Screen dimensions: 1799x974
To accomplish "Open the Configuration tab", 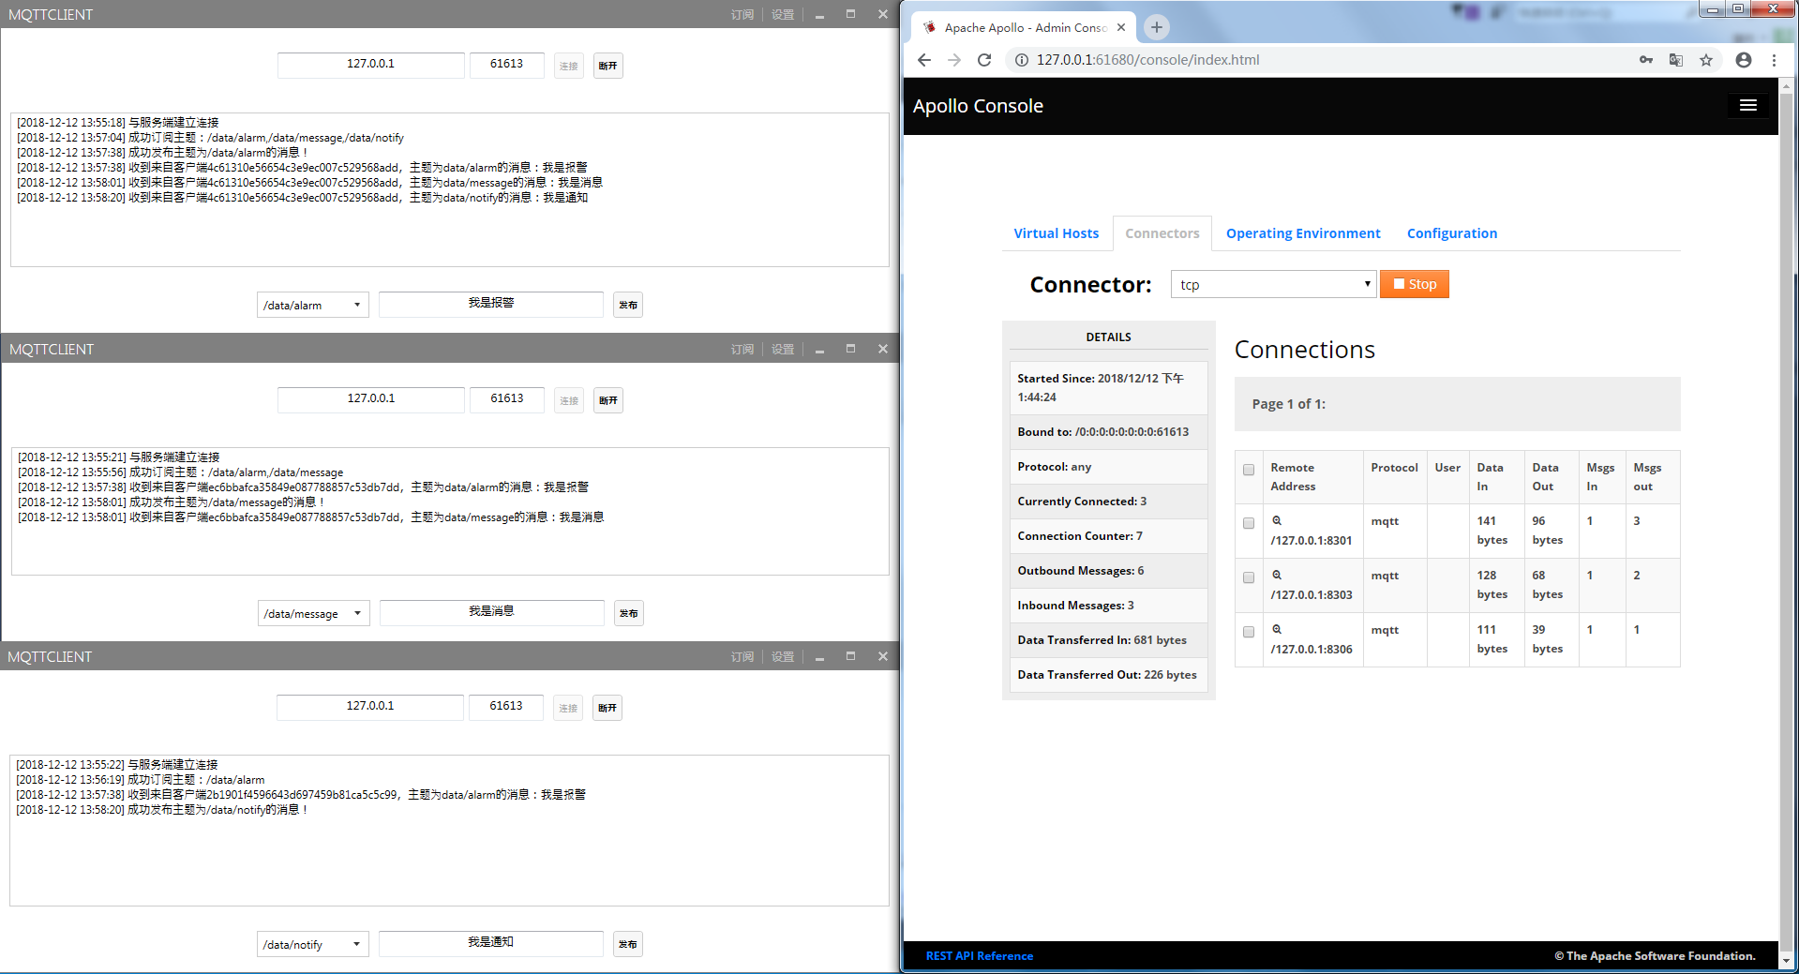I will point(1450,232).
